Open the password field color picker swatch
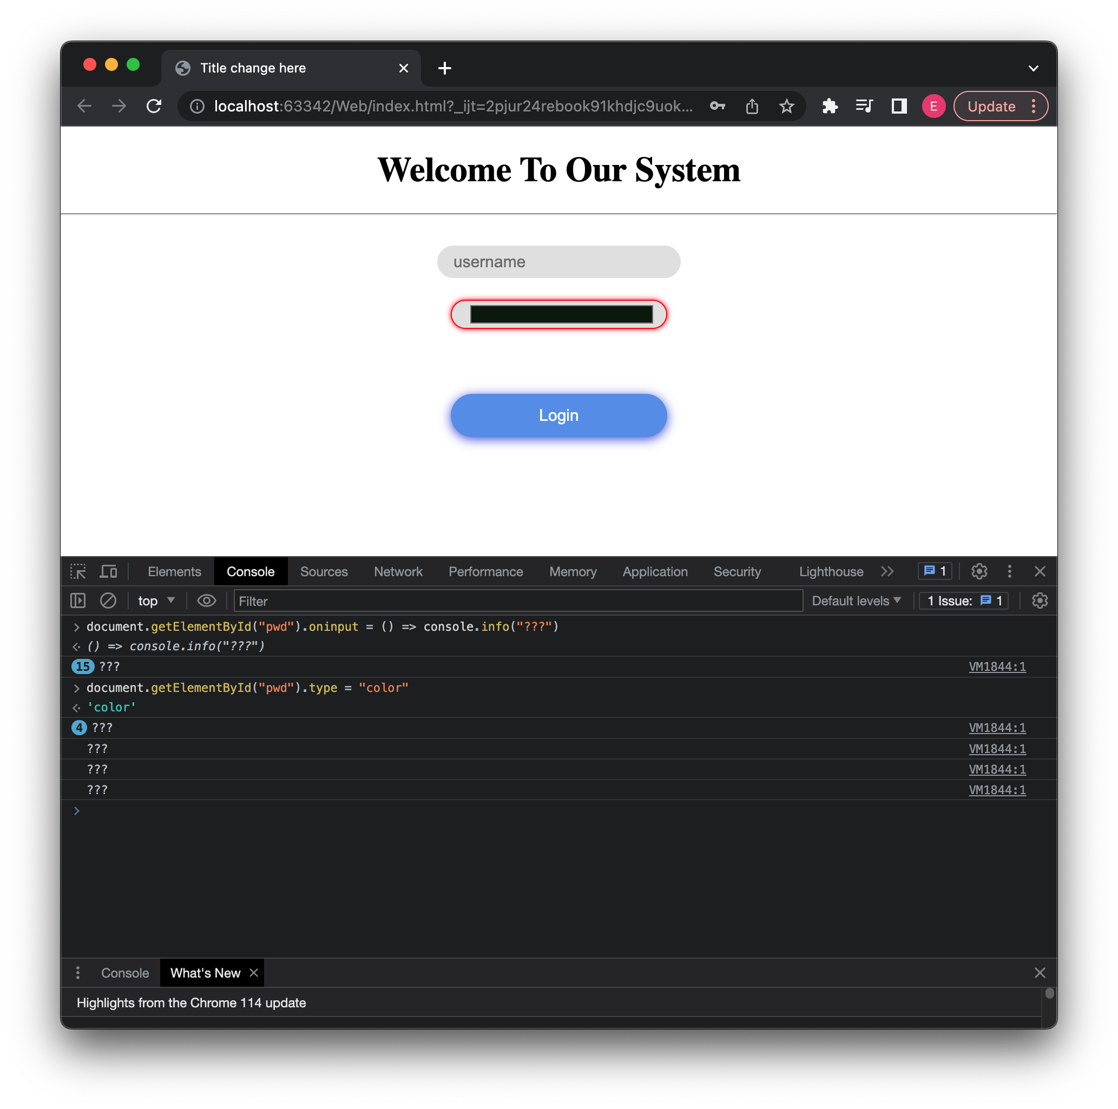Viewport: 1118px width, 1109px height. (x=561, y=314)
